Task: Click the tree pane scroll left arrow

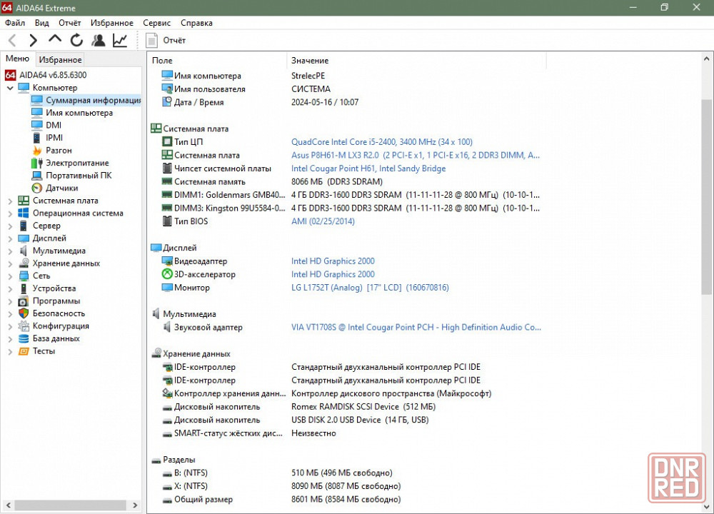Action: (x=8, y=505)
